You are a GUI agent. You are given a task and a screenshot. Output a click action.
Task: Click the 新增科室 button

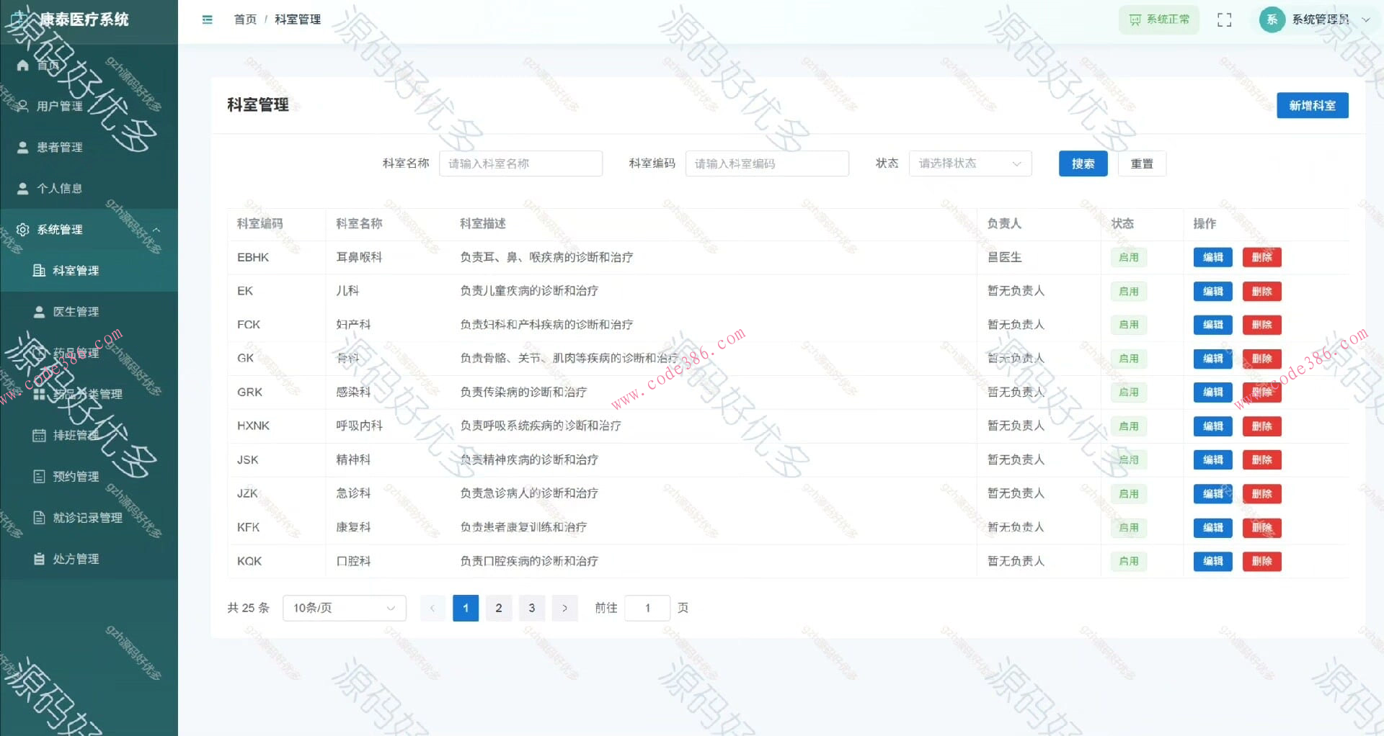pyautogui.click(x=1312, y=105)
